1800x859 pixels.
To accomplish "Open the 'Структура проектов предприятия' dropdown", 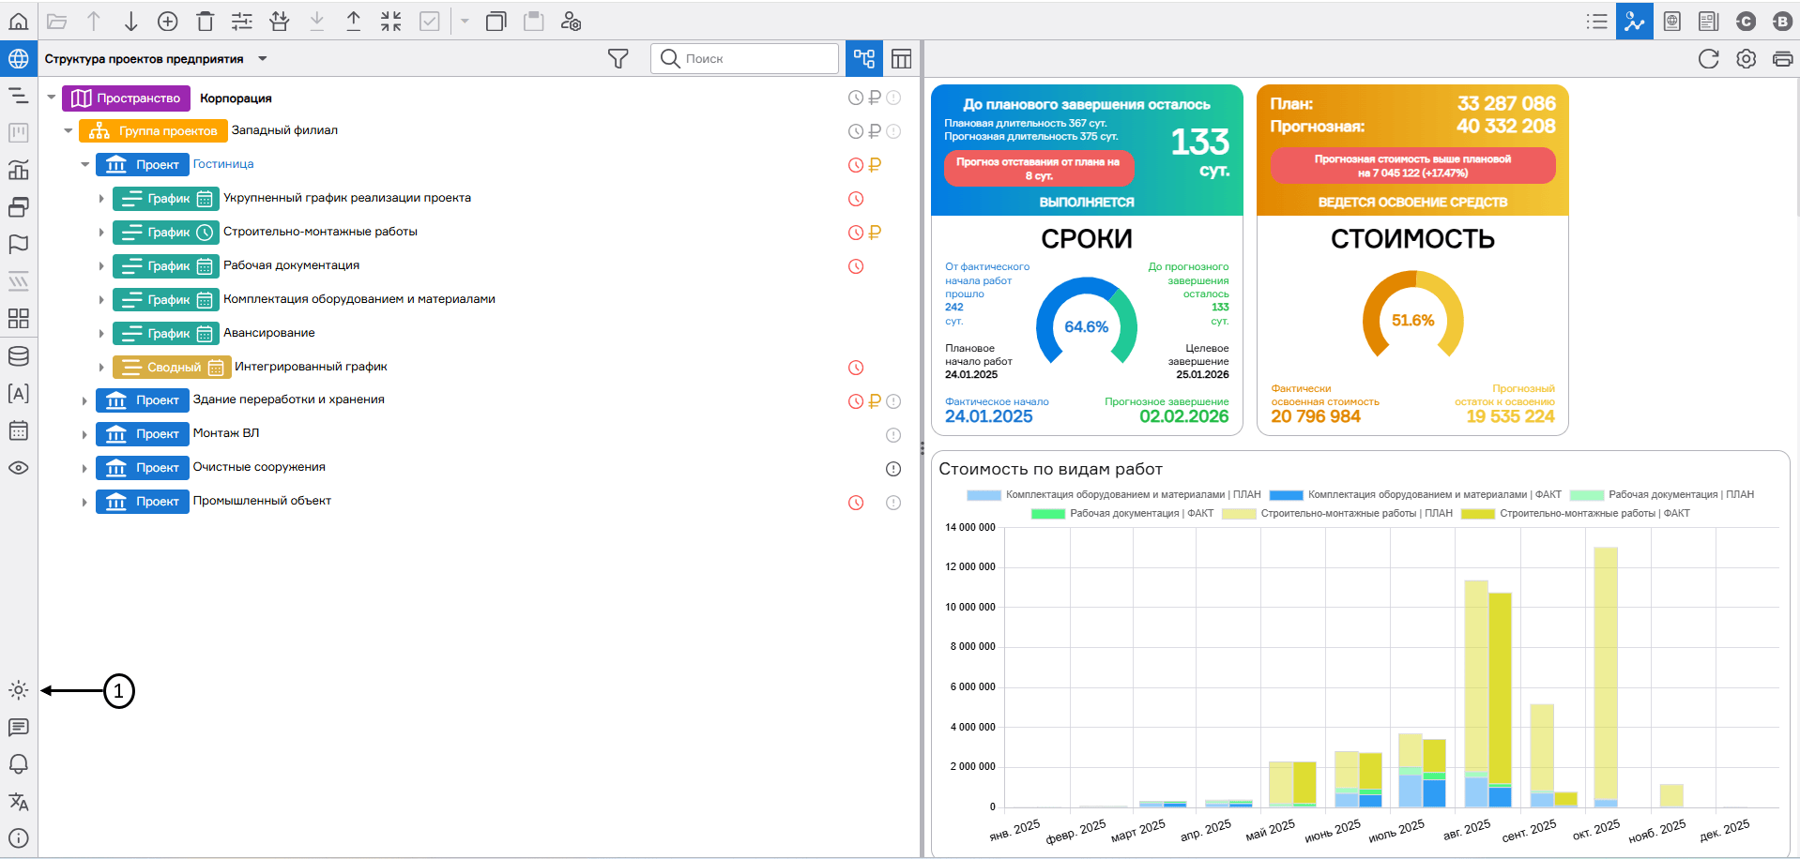I will tap(263, 59).
